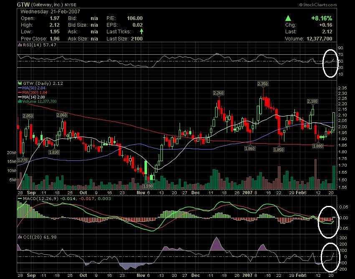Click the 1.830 price tag
Screen dimensions: 355x279
[54, 152]
